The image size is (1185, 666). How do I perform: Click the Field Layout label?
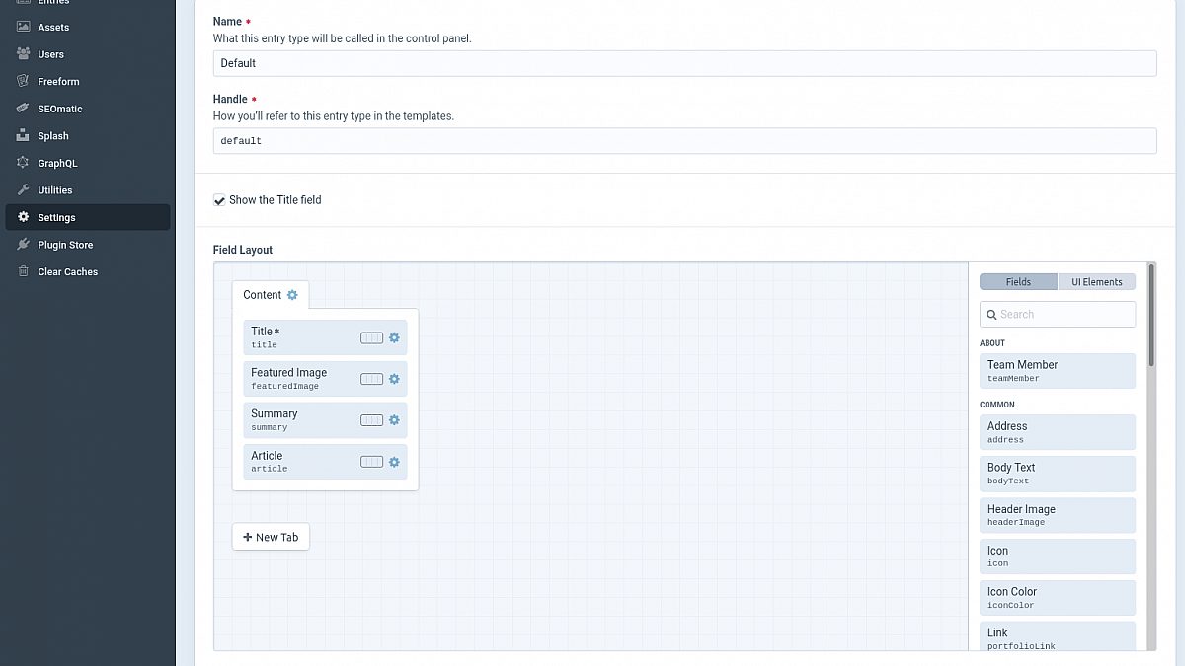243,250
